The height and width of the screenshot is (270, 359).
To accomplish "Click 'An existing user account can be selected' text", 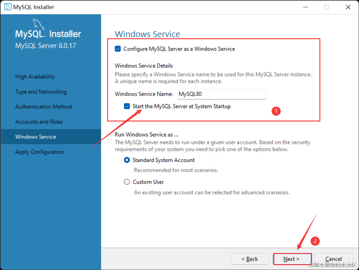I will [x=212, y=193].
